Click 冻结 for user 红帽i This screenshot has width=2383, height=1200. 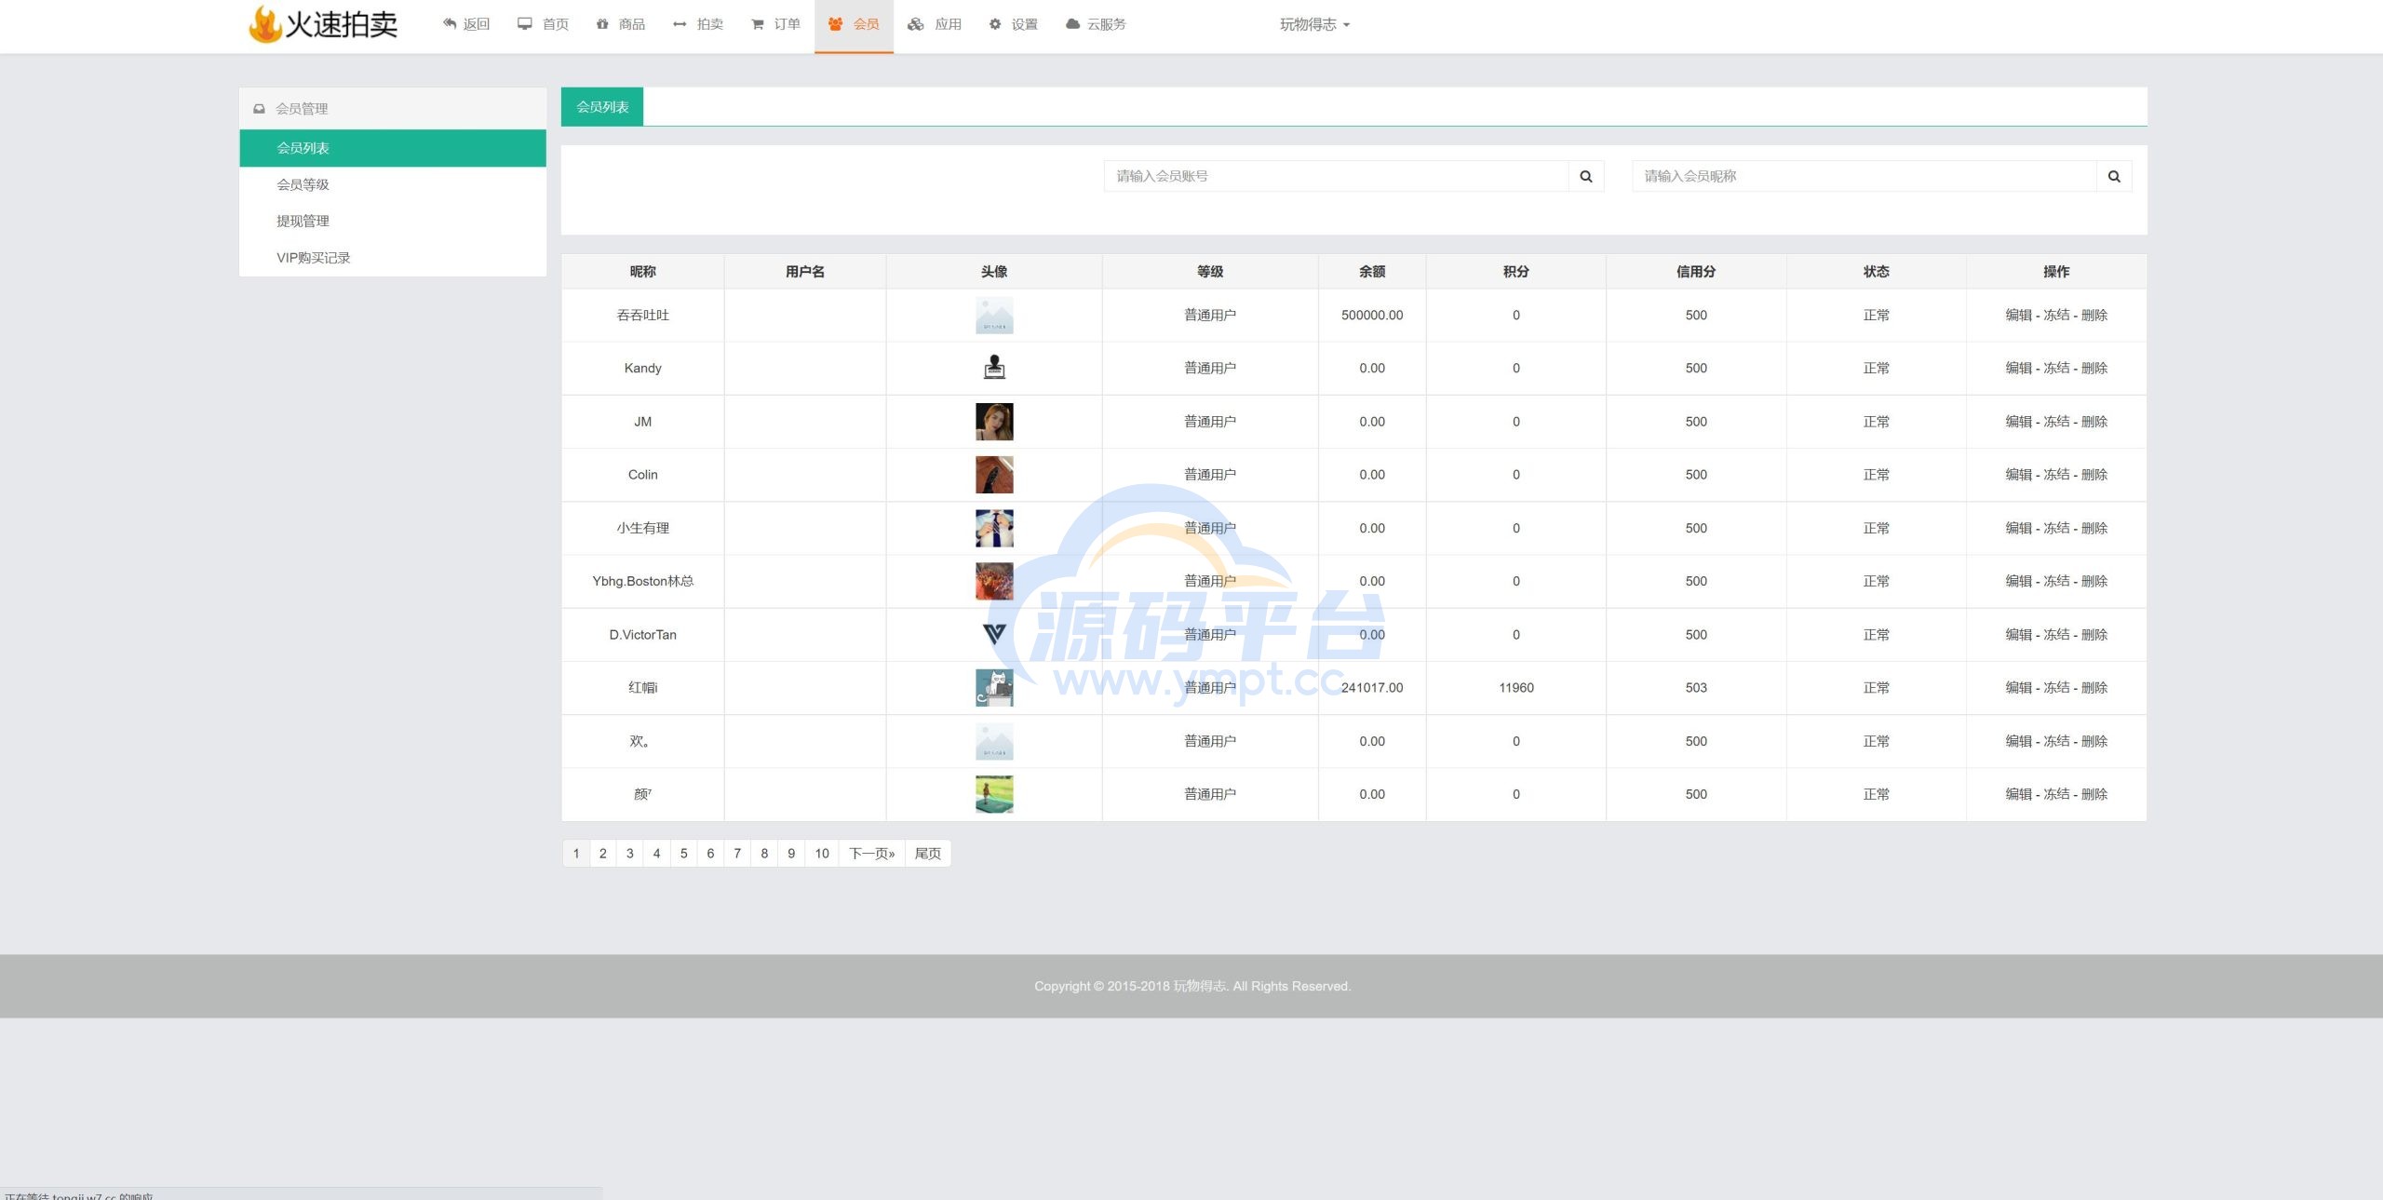[x=2056, y=688]
